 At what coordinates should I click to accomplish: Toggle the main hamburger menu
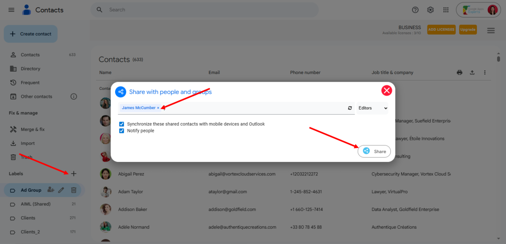pyautogui.click(x=11, y=10)
